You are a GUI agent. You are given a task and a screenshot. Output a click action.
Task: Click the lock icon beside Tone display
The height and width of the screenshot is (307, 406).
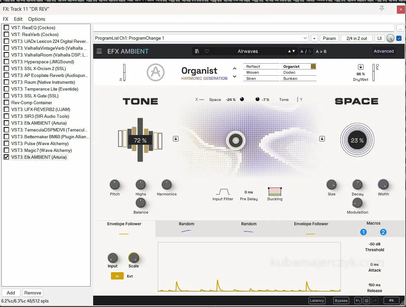click(x=176, y=139)
